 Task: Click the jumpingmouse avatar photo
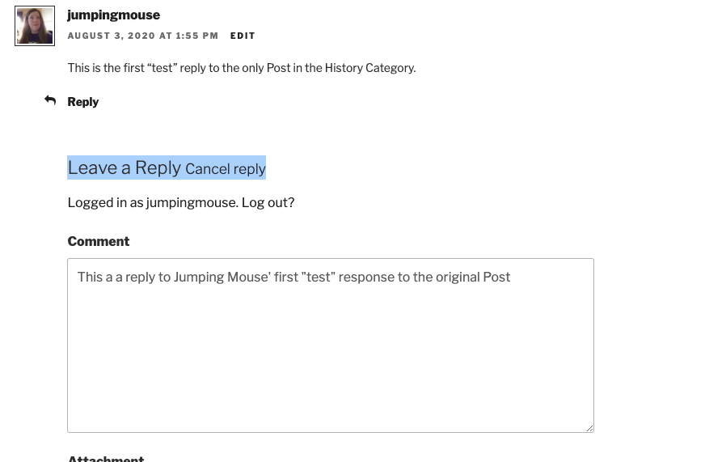coord(35,26)
